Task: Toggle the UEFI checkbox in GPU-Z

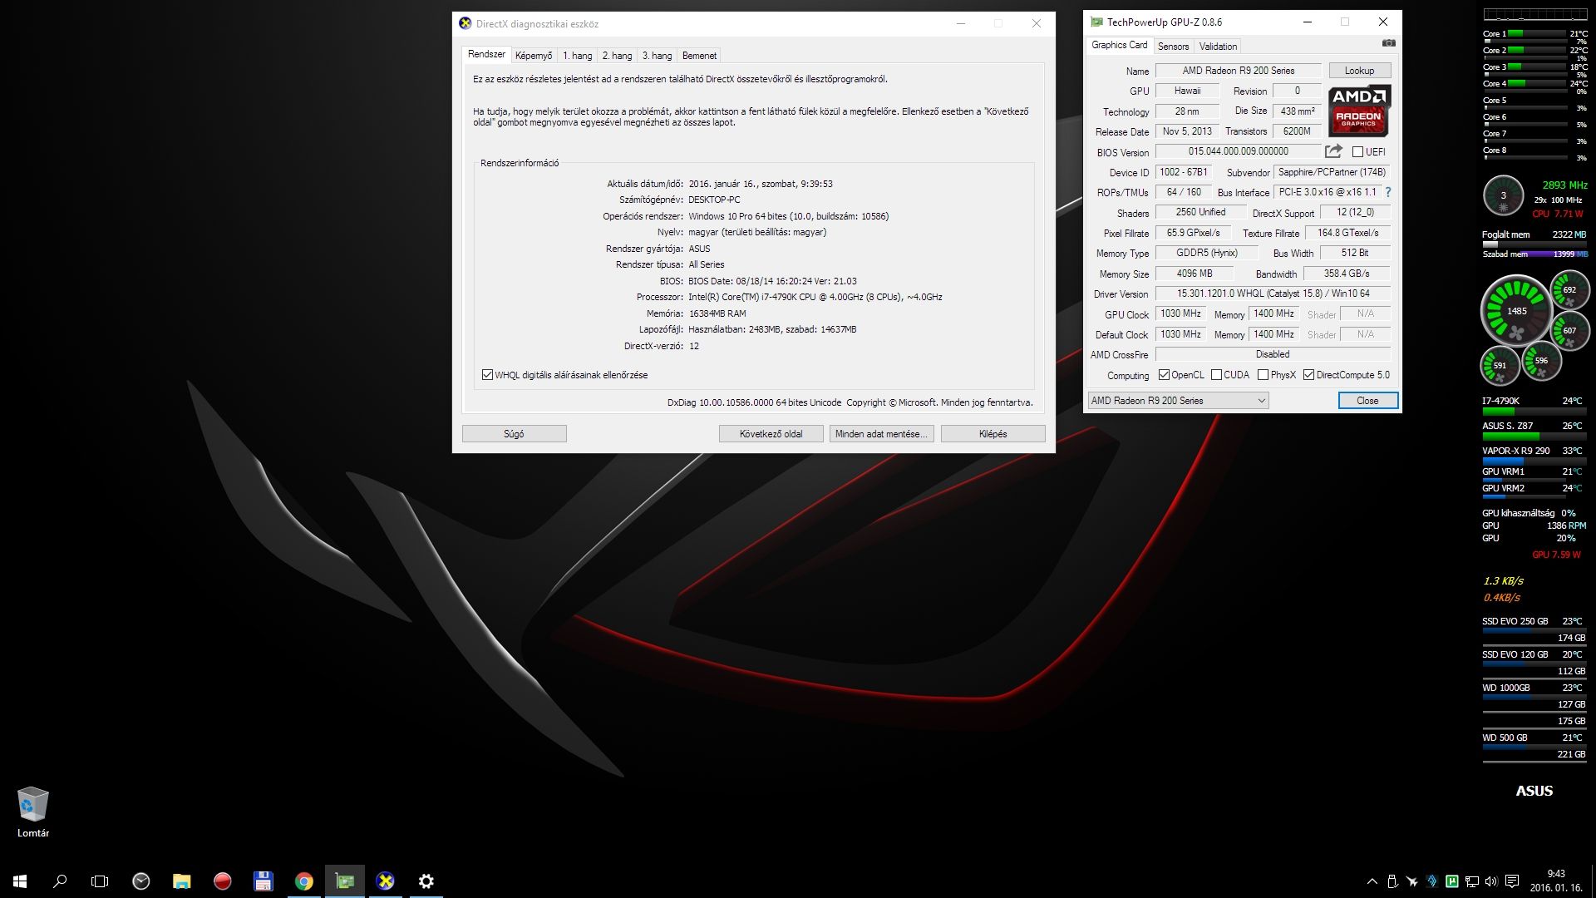Action: click(1357, 152)
